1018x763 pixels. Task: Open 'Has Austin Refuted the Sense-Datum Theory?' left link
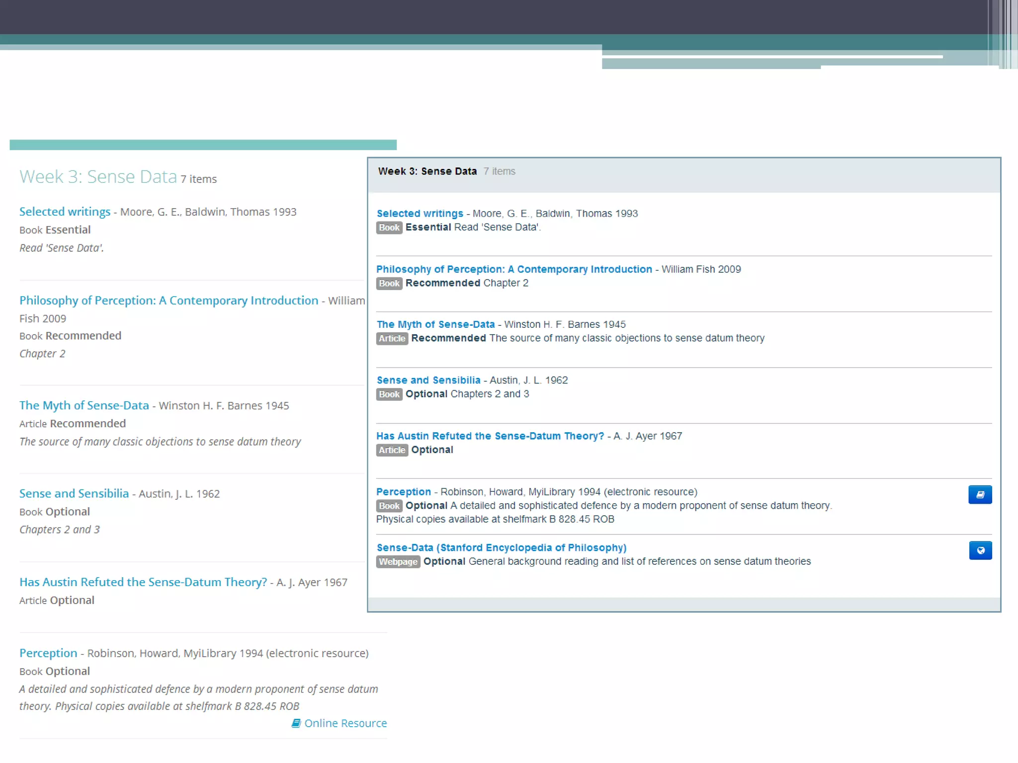[x=143, y=582]
